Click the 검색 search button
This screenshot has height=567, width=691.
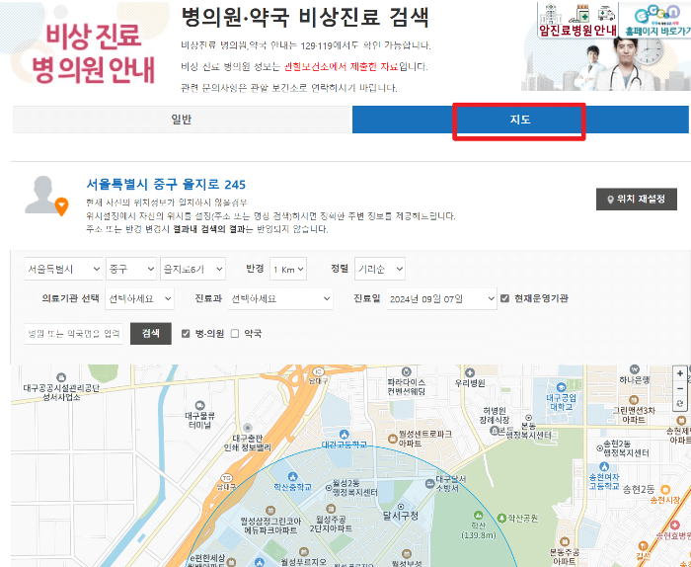(x=151, y=334)
